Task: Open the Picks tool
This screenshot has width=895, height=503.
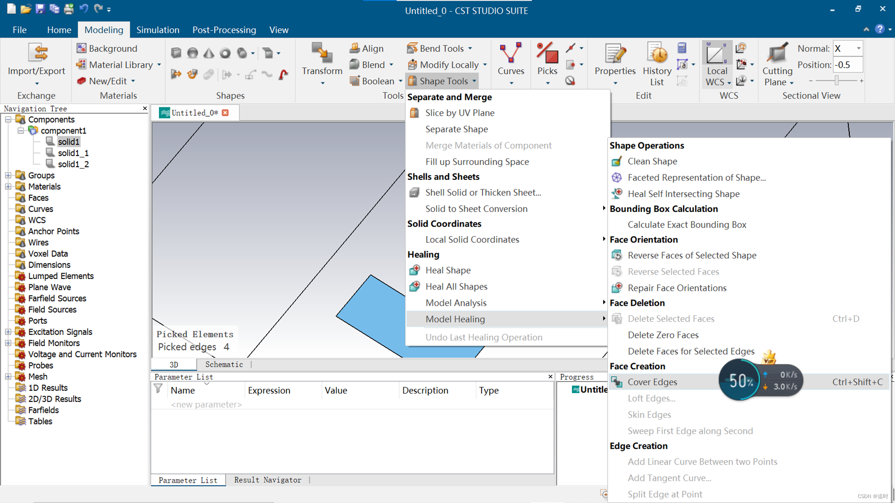Action: pyautogui.click(x=547, y=55)
